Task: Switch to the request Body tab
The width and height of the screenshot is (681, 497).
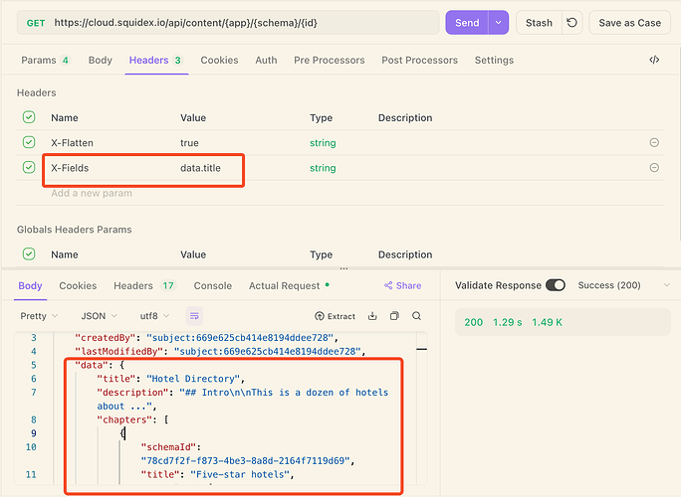Action: [x=101, y=61]
